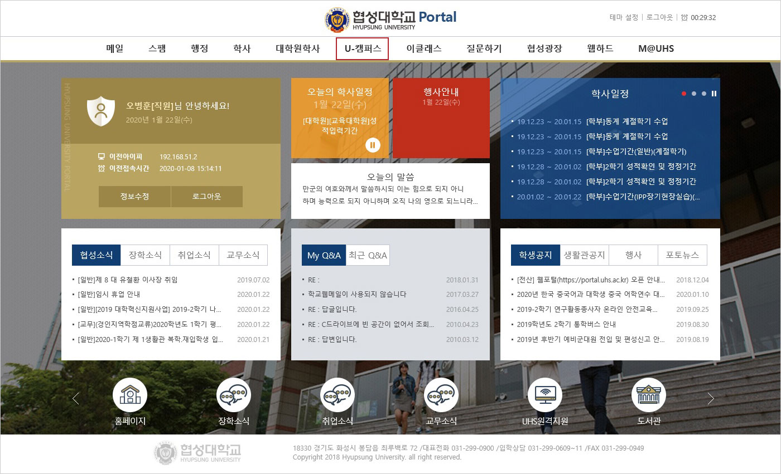Open 협성광장 menu
The height and width of the screenshot is (474, 781).
tap(544, 48)
